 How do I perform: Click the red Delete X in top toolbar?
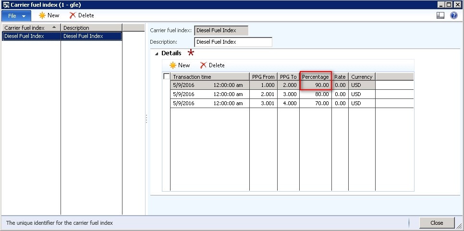[73, 15]
